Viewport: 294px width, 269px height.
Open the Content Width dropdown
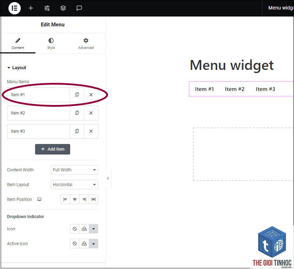(74, 170)
